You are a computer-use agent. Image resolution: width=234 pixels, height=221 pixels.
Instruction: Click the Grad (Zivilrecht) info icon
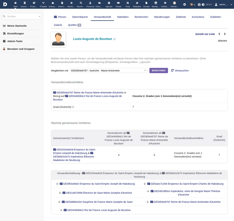73,107
